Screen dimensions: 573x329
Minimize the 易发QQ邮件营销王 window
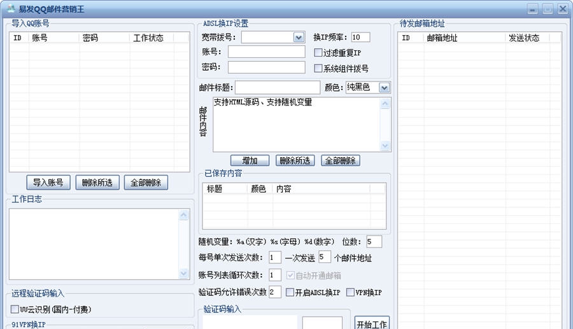click(533, 9)
